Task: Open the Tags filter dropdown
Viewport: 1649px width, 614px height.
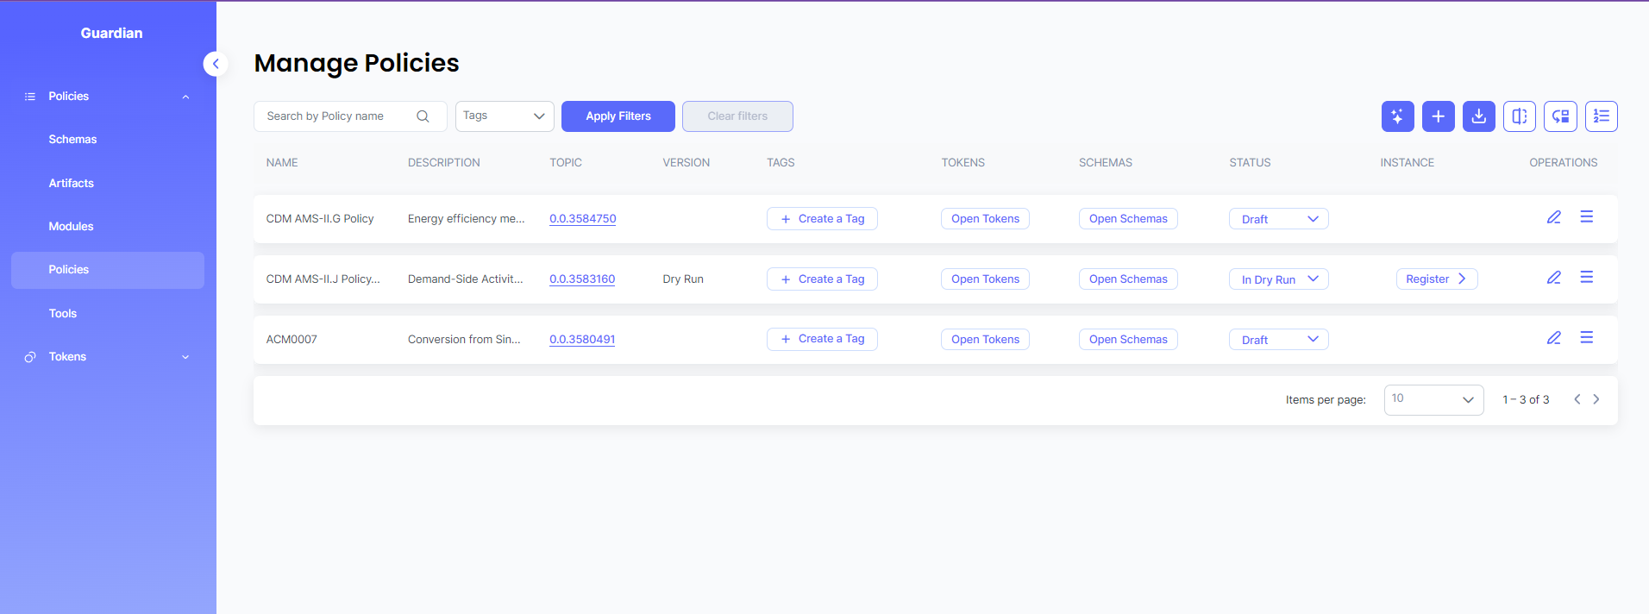Action: point(505,116)
